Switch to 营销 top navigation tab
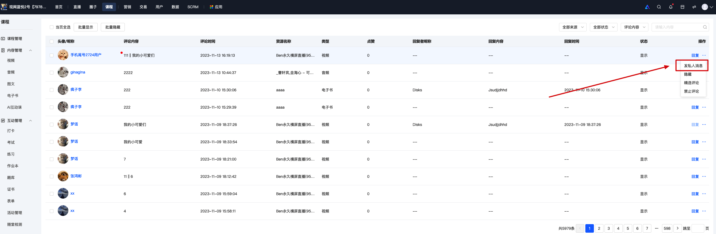This screenshot has width=716, height=234. point(127,7)
